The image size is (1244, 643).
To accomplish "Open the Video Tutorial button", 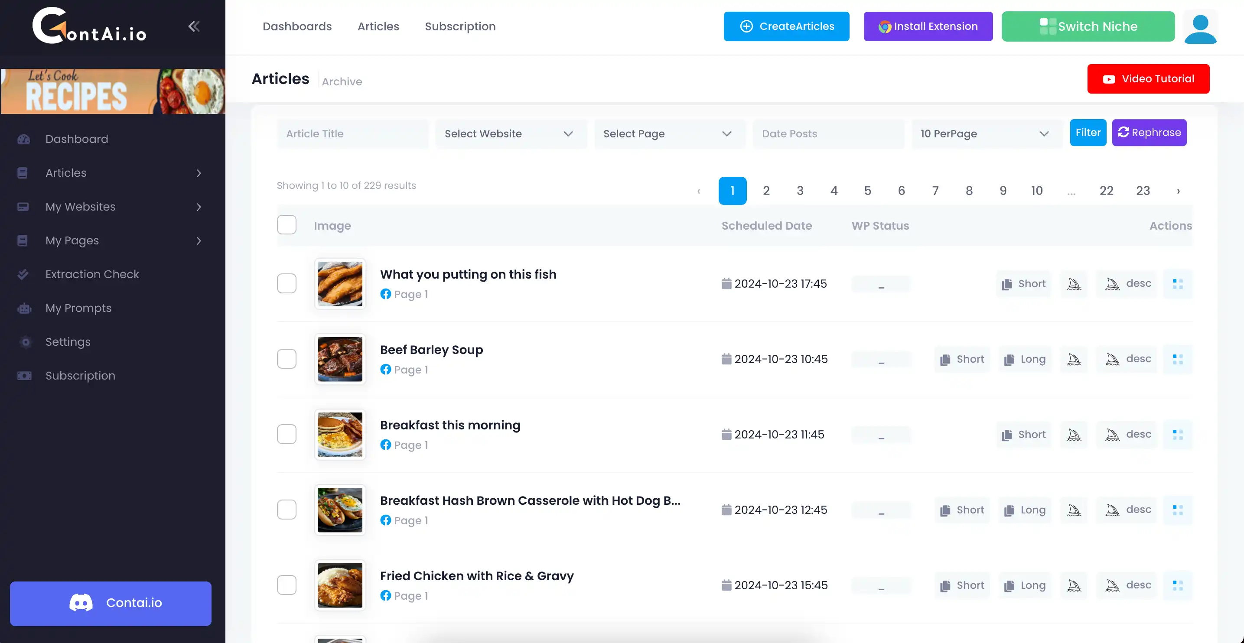I will coord(1148,79).
